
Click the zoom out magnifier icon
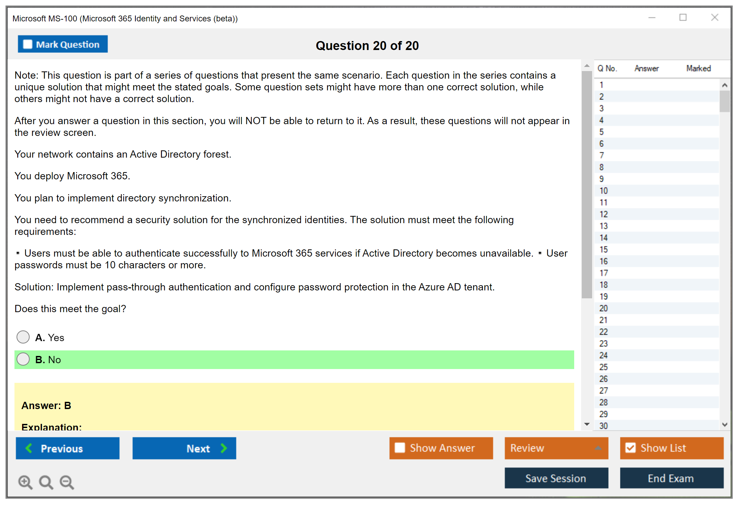(67, 482)
